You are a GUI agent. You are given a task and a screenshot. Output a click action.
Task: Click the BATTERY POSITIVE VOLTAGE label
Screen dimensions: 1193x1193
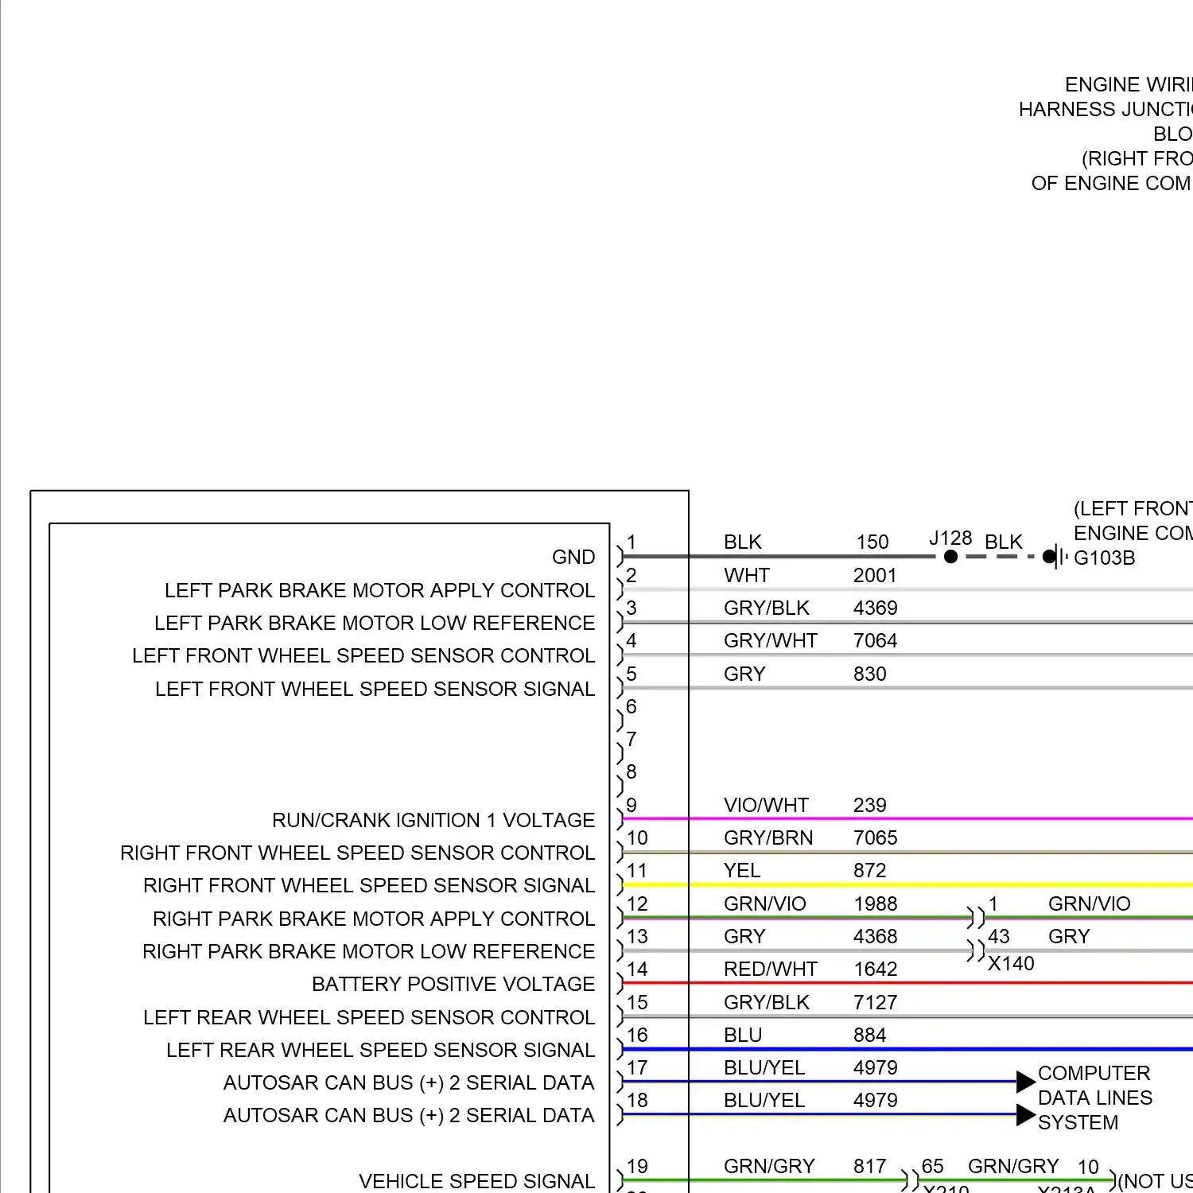tap(453, 984)
